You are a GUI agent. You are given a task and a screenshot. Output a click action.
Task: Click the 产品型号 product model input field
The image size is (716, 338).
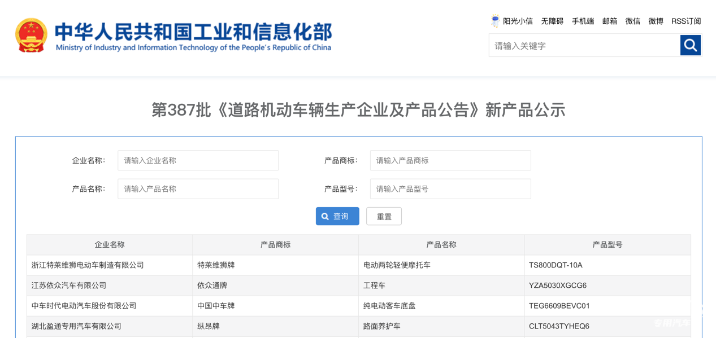click(450, 188)
